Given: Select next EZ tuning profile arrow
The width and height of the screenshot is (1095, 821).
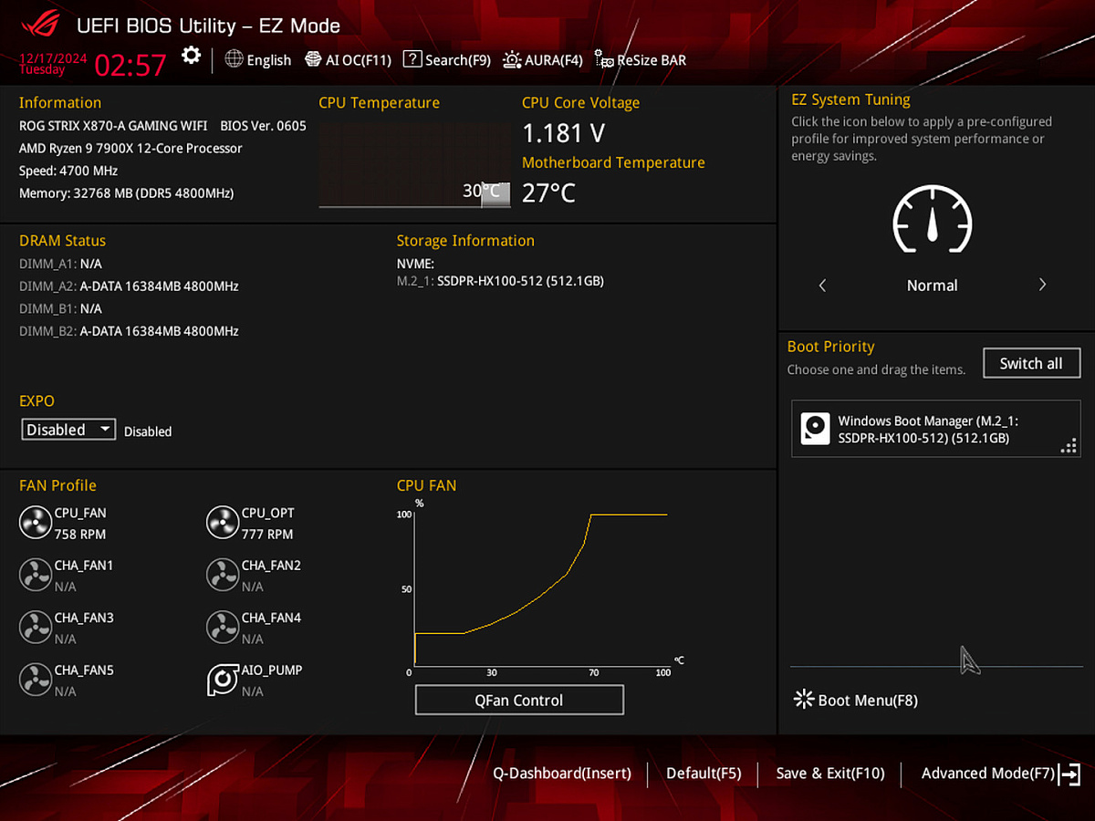Looking at the screenshot, I should pos(1042,285).
